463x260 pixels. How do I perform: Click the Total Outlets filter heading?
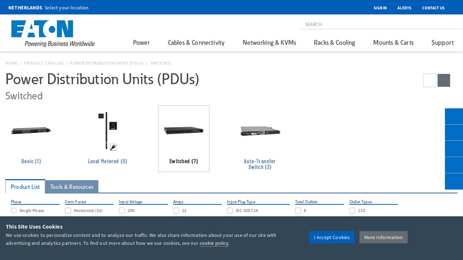pos(306,202)
